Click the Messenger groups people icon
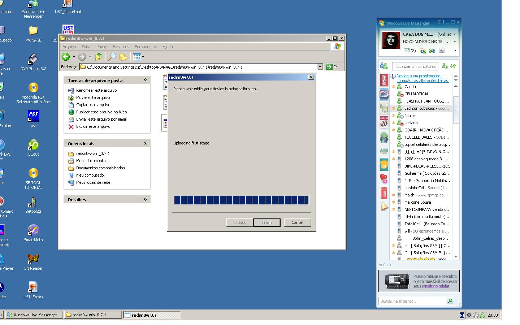This screenshot has width=520, height=325. [432, 51]
